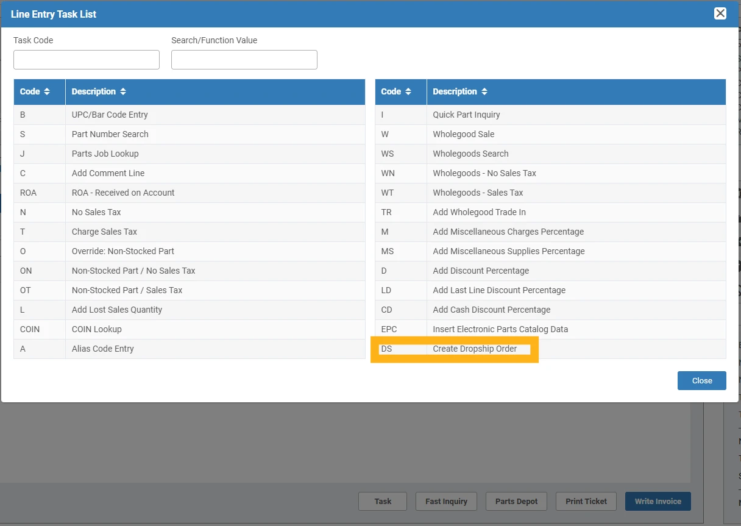Select Non-Stocked Part / No Sales Tax
741x526 pixels.
(x=190, y=271)
